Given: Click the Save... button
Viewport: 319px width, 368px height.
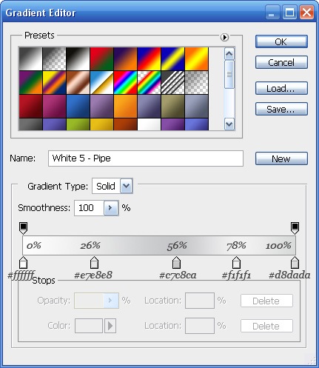Looking at the screenshot, I should pyautogui.click(x=281, y=109).
